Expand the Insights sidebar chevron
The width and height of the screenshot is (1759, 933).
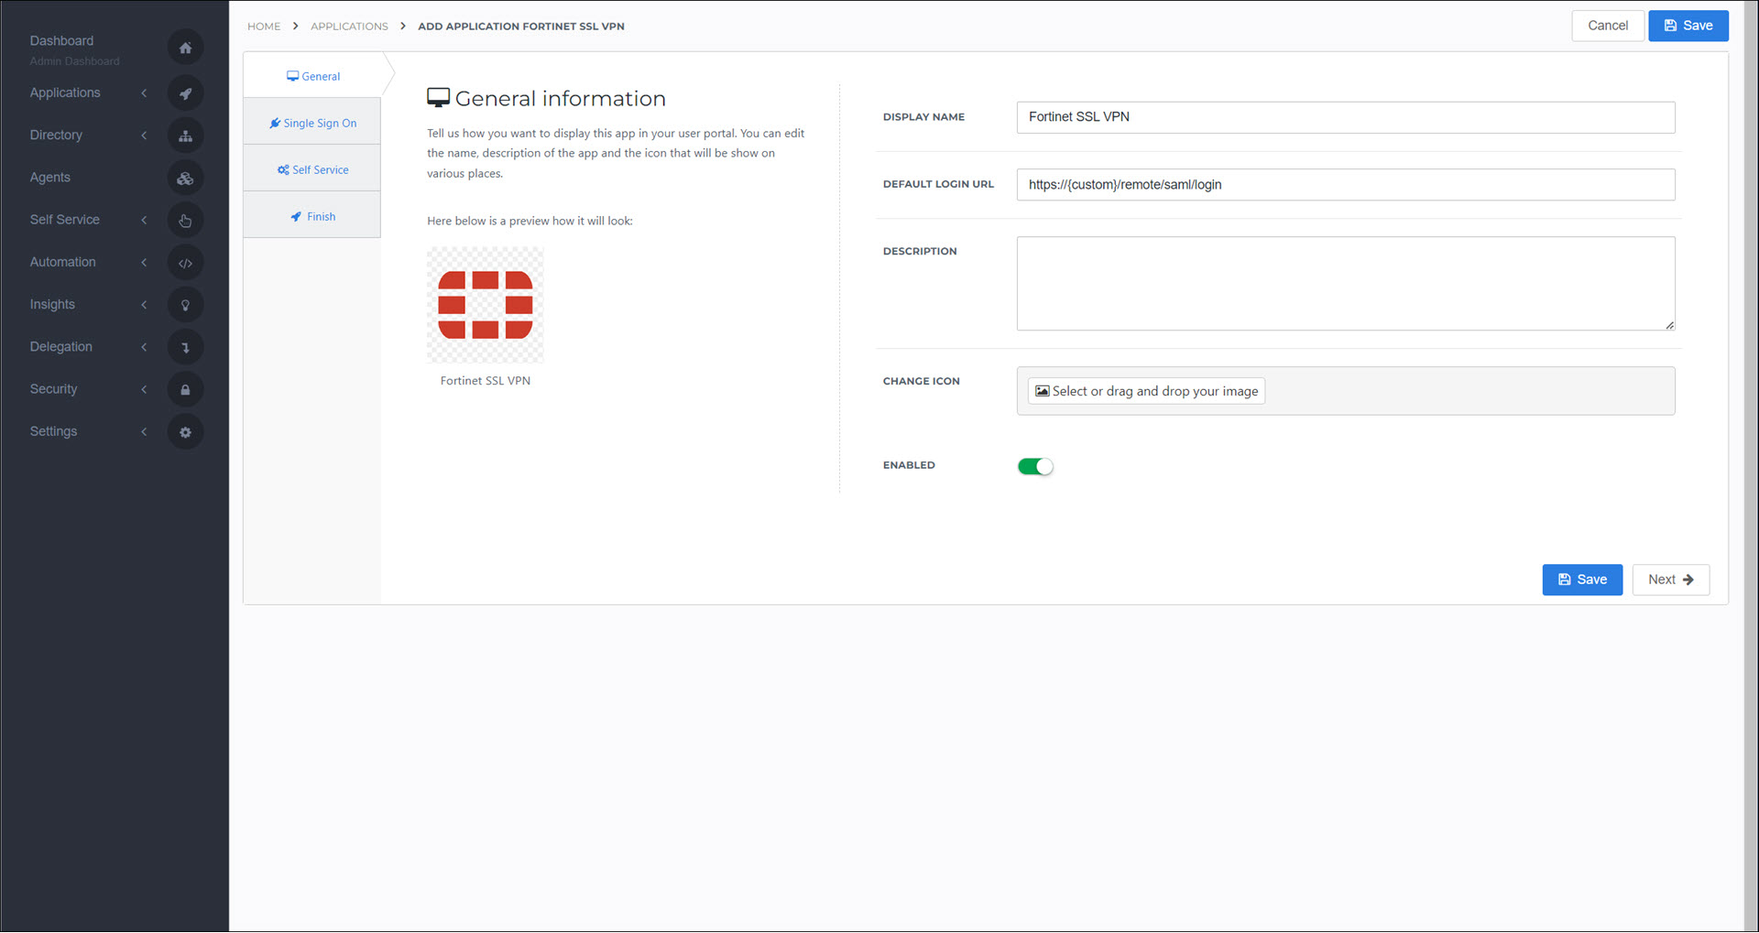tap(144, 305)
